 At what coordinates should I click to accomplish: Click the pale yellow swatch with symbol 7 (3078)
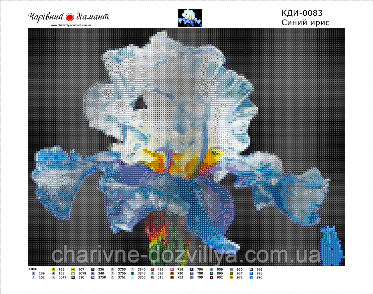tap(73, 274)
